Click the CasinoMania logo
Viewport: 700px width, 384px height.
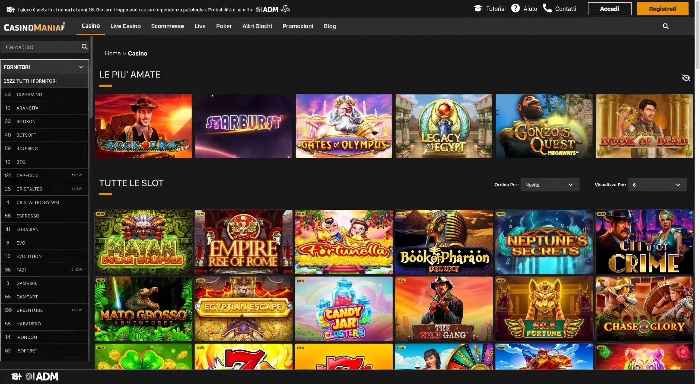34,27
